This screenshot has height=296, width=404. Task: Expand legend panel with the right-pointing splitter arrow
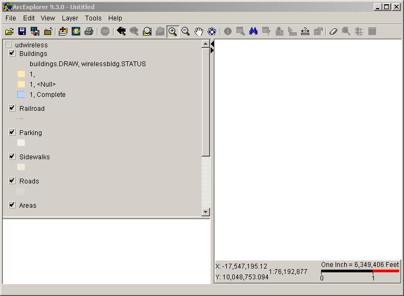[x=212, y=51]
